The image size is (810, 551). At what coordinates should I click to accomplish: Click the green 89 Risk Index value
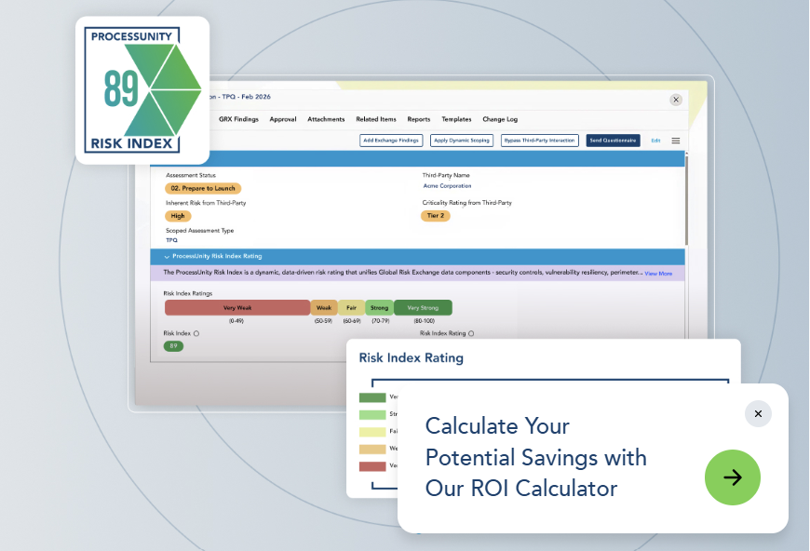[x=173, y=346]
